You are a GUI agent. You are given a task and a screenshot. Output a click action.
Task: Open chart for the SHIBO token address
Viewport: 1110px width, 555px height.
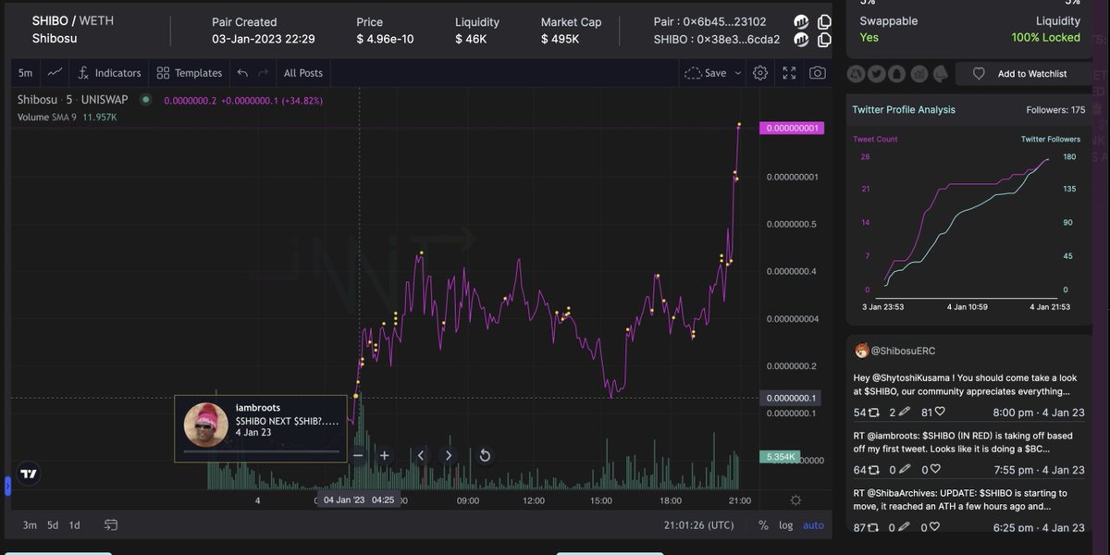[801, 40]
